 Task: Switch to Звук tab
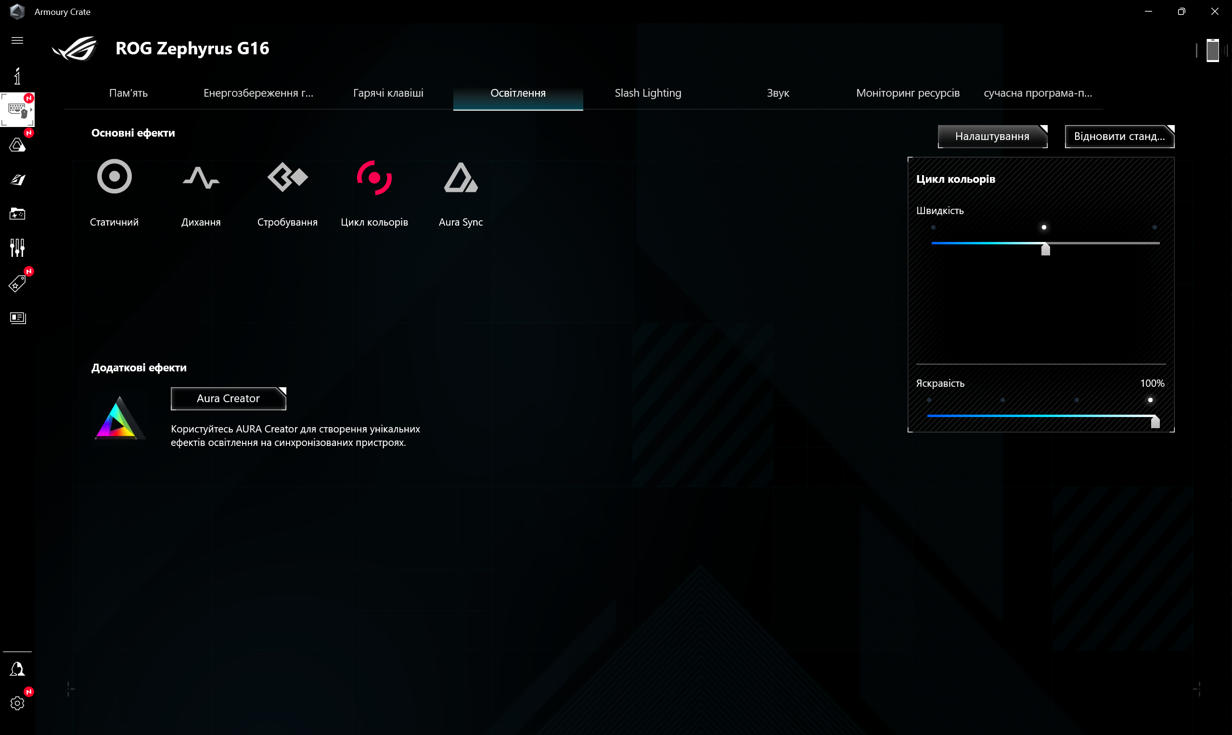tap(779, 93)
